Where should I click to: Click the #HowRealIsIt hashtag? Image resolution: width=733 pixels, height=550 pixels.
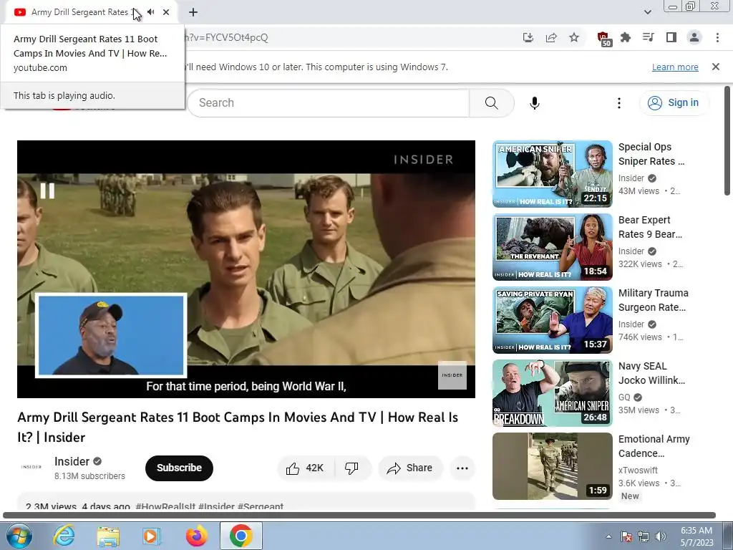click(165, 506)
